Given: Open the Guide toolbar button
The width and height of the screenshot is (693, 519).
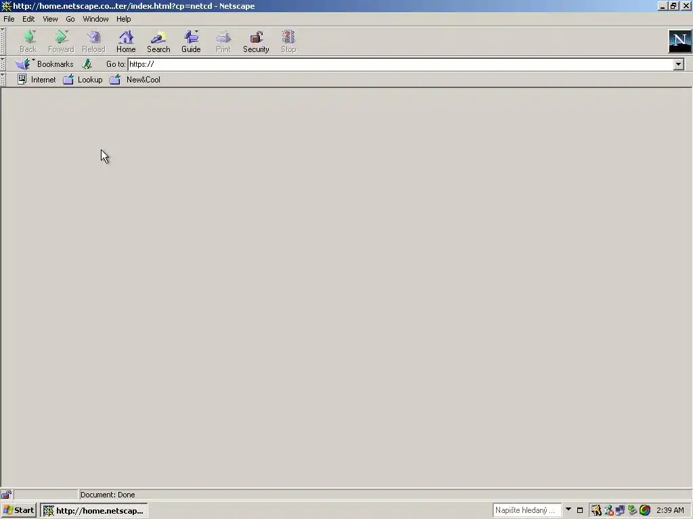Looking at the screenshot, I should pyautogui.click(x=191, y=42).
